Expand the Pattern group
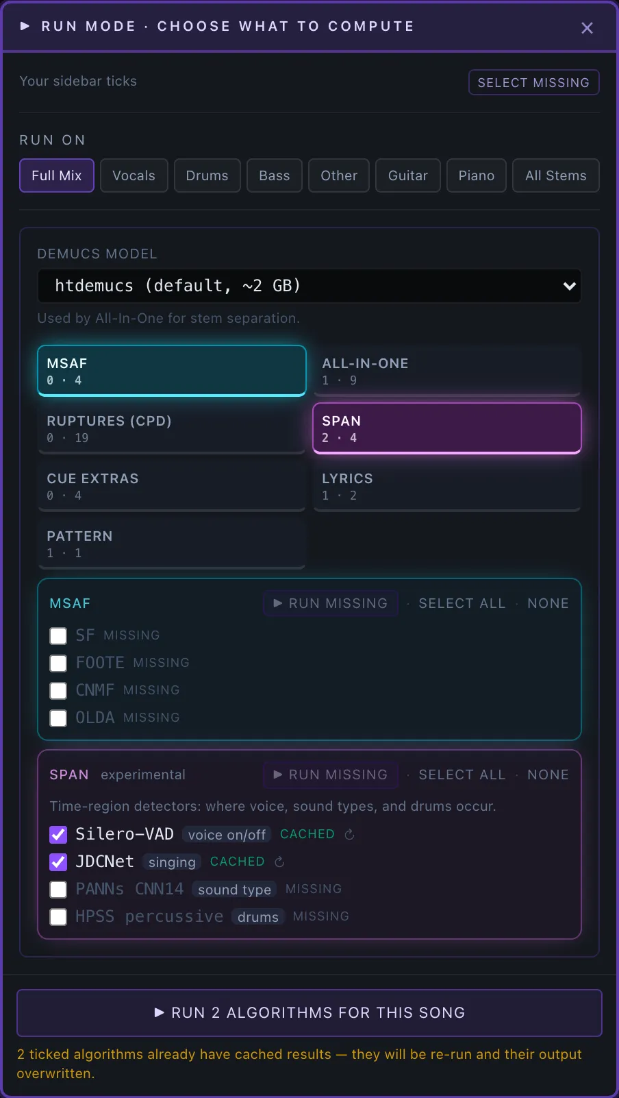The width and height of the screenshot is (619, 1098). (172, 544)
